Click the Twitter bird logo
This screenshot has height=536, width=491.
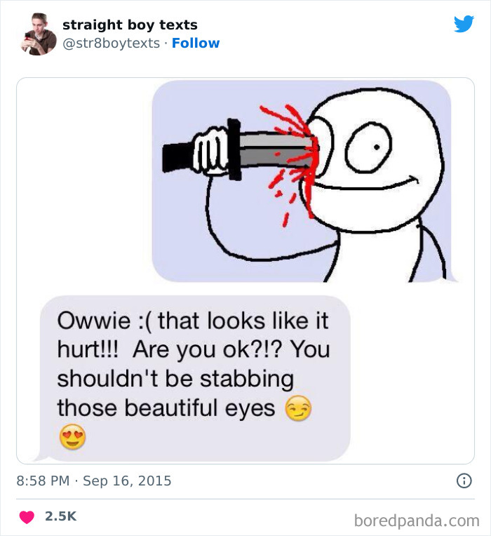pyautogui.click(x=464, y=25)
